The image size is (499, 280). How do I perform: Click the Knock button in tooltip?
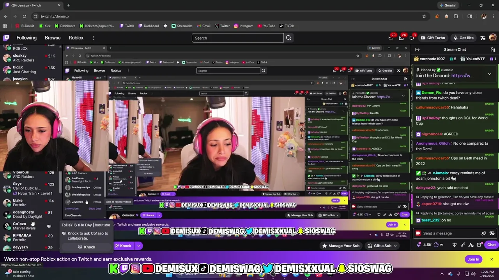87,247
